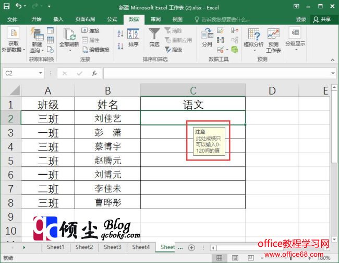Click Show Queries icon

50,30
